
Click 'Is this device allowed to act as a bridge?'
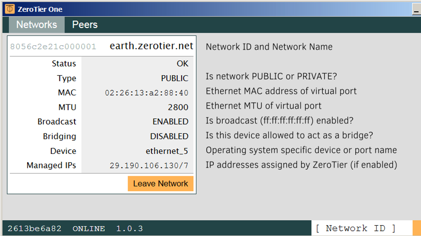point(290,135)
